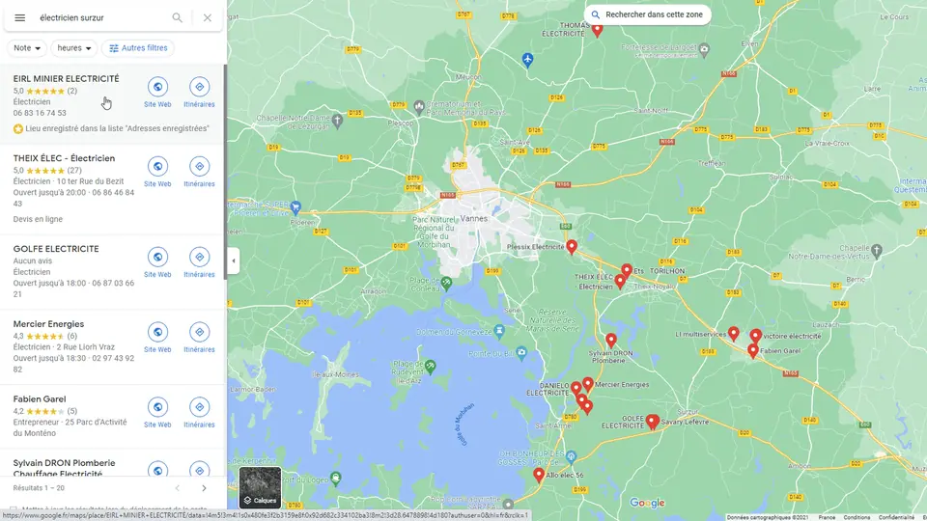
Task: Click the LI multiservices map pin
Action: click(x=733, y=335)
